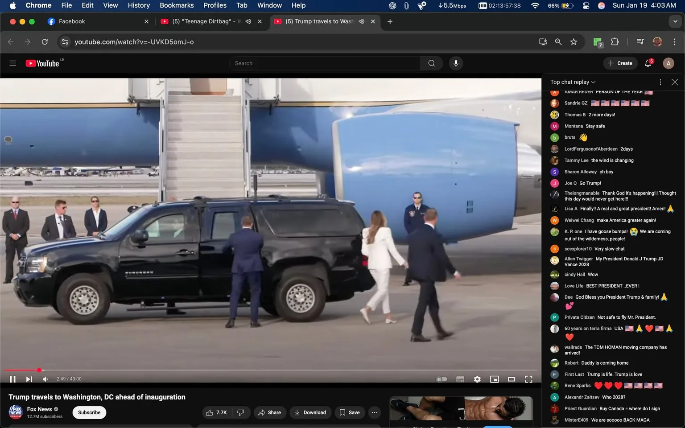Screen dimensions: 685x428
Task: Click the Download button
Action: click(310, 412)
